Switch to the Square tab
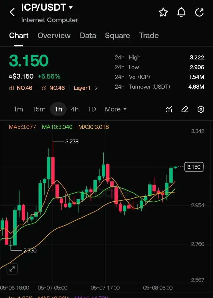Viewport: 213px width, 298px height. click(x=117, y=35)
